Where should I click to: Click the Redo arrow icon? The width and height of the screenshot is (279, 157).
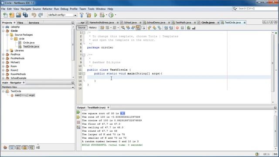tap(41, 15)
